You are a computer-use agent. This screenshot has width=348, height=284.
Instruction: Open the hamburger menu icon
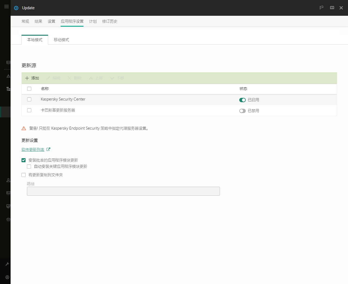7,7
